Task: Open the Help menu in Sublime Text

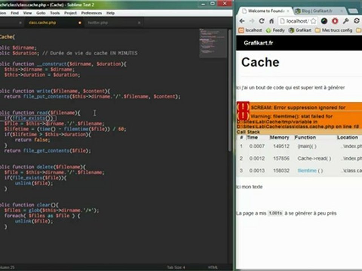Action: point(110,13)
